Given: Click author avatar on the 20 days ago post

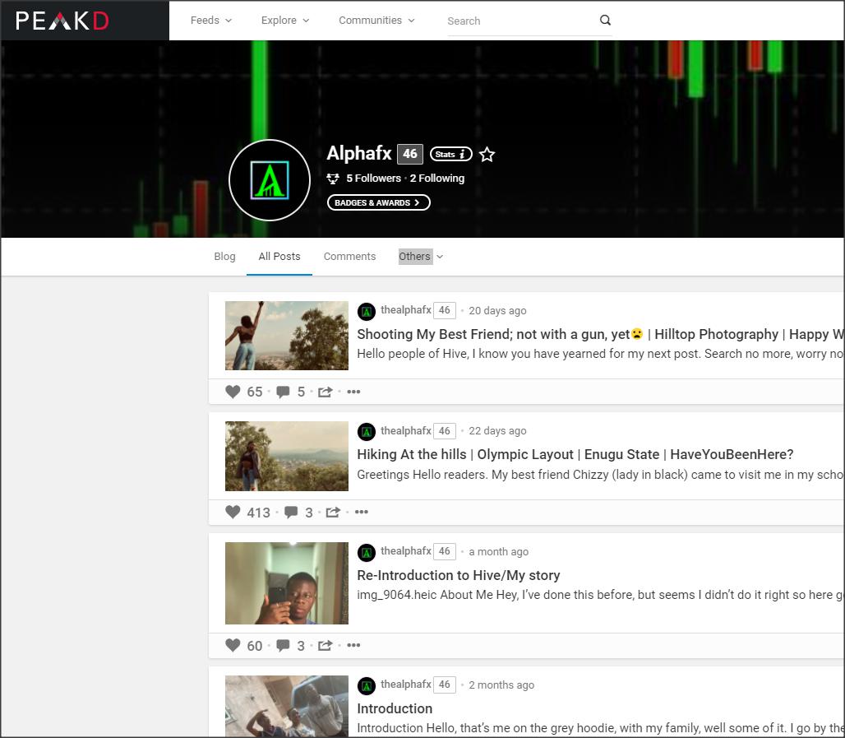Looking at the screenshot, I should (x=367, y=311).
